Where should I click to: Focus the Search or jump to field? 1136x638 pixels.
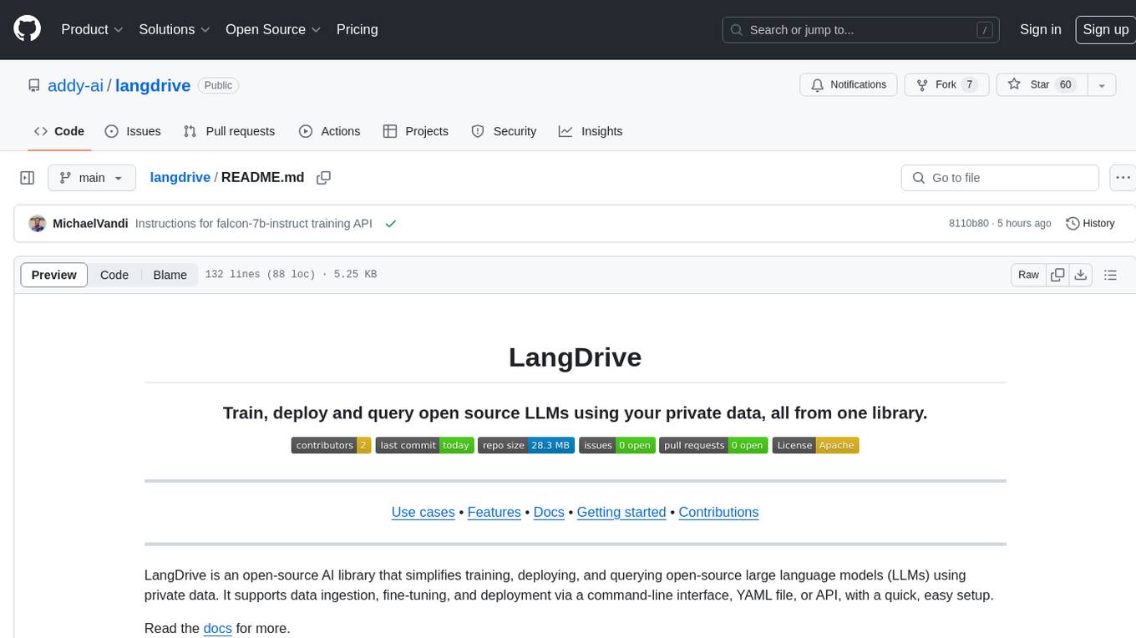[x=862, y=30]
